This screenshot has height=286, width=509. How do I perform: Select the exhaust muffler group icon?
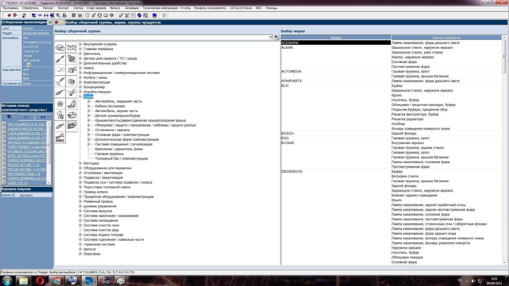60,93
